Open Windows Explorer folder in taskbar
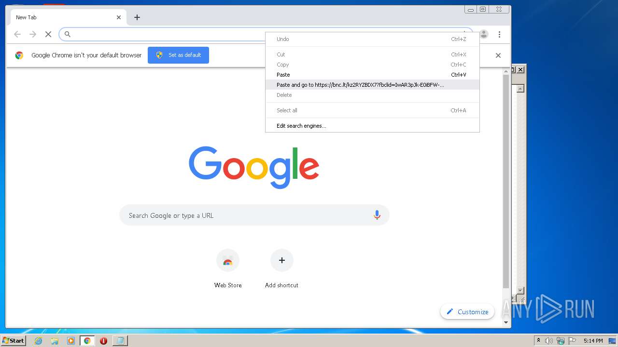618x347 pixels. pos(55,341)
